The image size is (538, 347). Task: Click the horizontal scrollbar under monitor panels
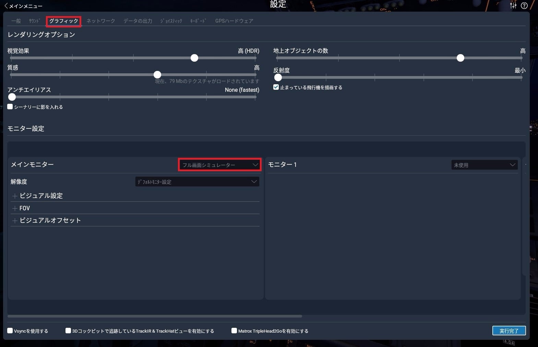tap(155, 316)
